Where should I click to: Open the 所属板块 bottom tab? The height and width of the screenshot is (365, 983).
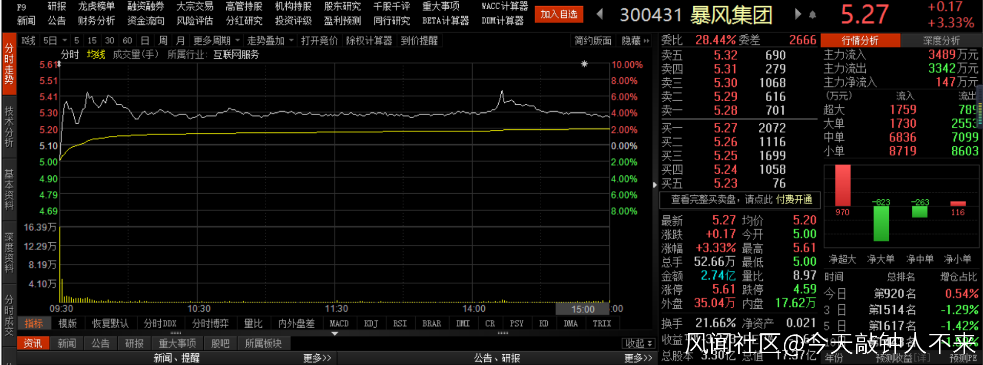coord(263,344)
